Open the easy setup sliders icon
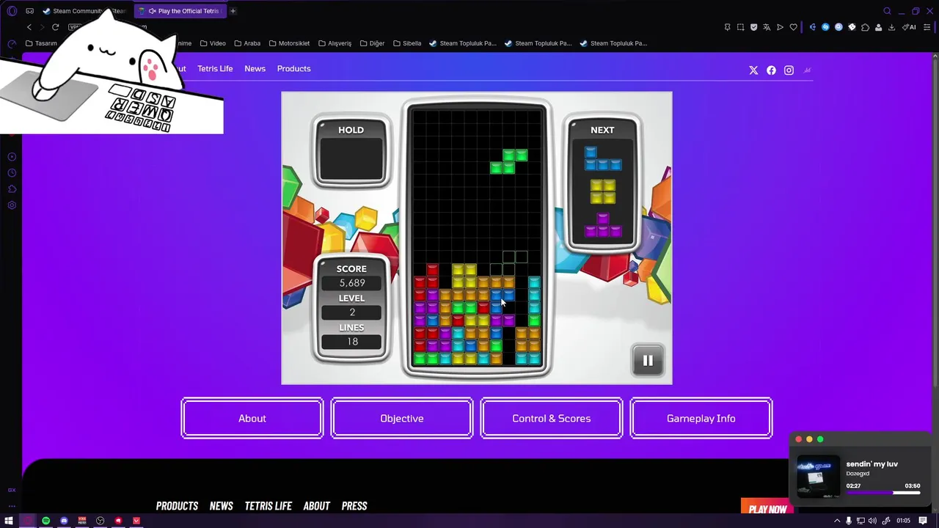 coord(926,27)
